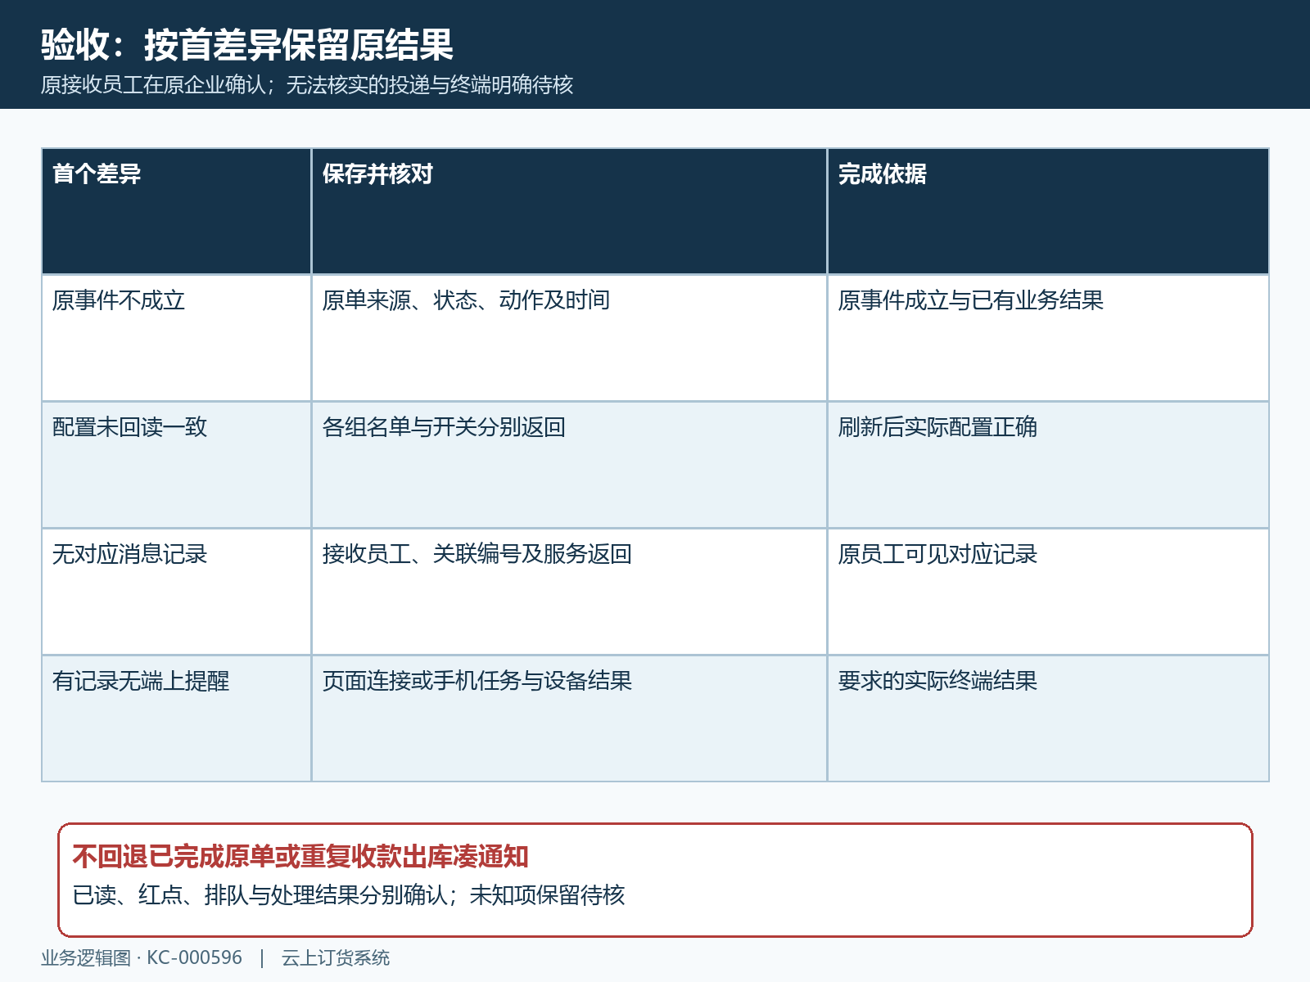Click the 首个差异 column header

(176, 211)
